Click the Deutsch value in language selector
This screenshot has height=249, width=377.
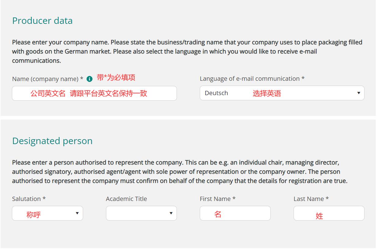216,93
